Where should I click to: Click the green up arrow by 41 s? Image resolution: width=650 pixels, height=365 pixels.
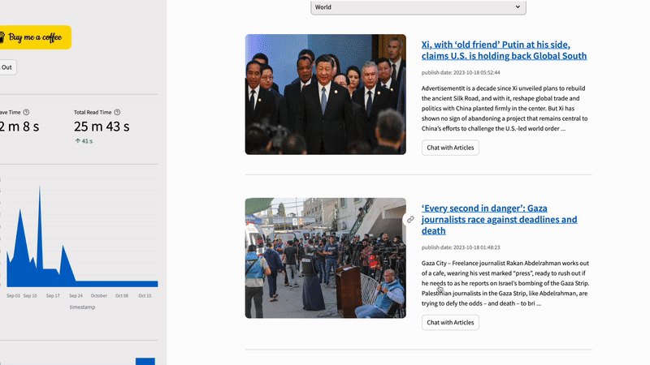77,141
